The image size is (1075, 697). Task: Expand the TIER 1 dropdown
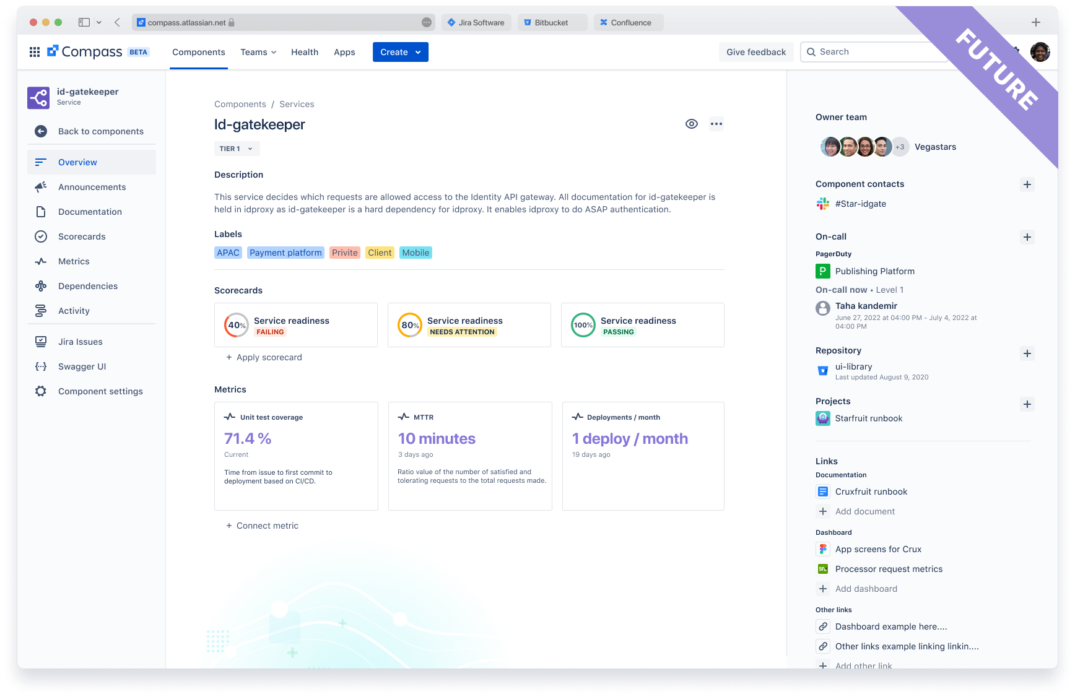pyautogui.click(x=237, y=149)
